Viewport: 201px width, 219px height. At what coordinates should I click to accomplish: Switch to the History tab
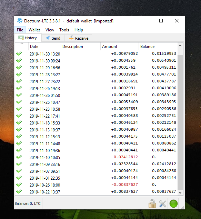[28, 38]
